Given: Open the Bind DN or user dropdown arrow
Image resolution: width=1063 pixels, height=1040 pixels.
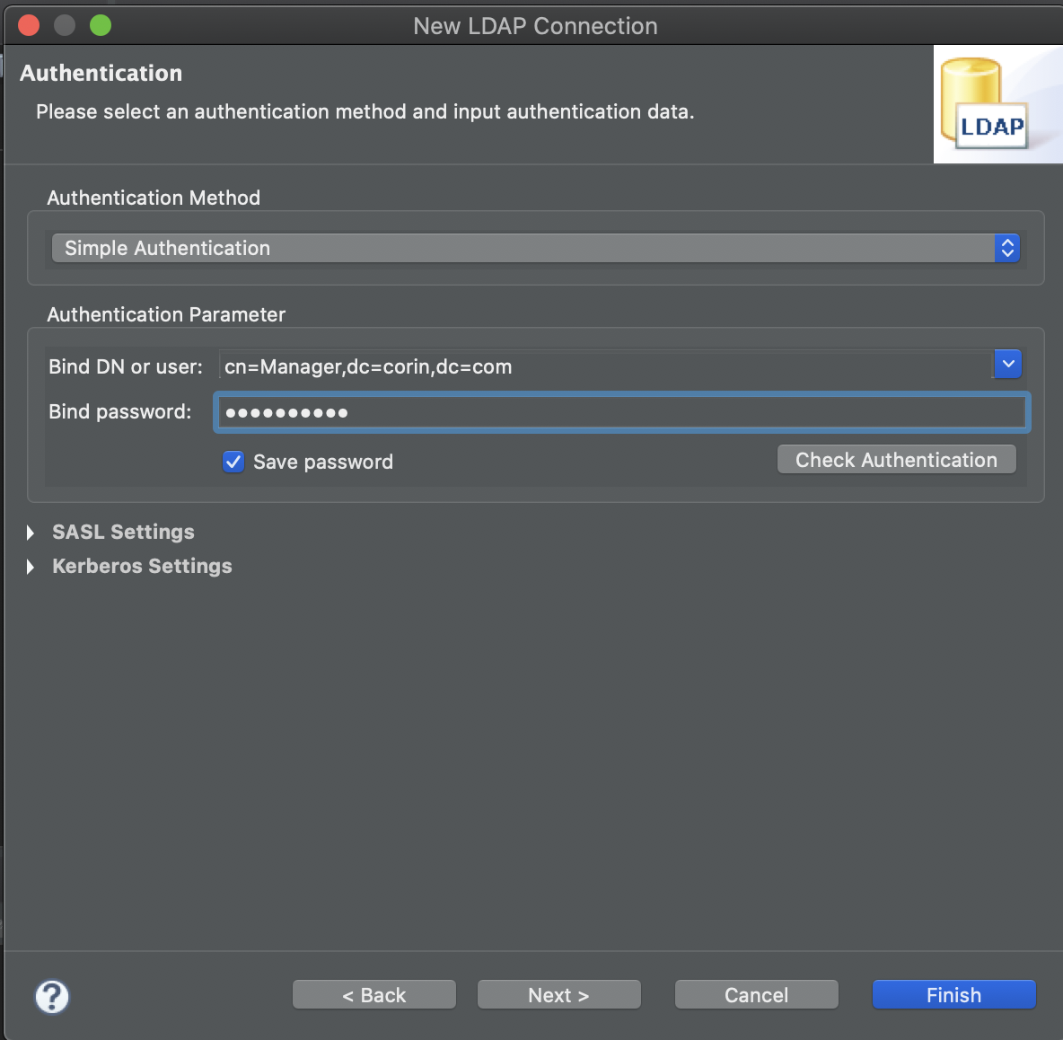Looking at the screenshot, I should click(x=1008, y=364).
